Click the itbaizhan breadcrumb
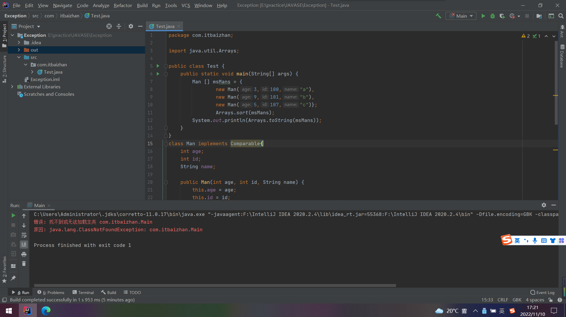Image resolution: width=566 pixels, height=317 pixels. coord(70,16)
